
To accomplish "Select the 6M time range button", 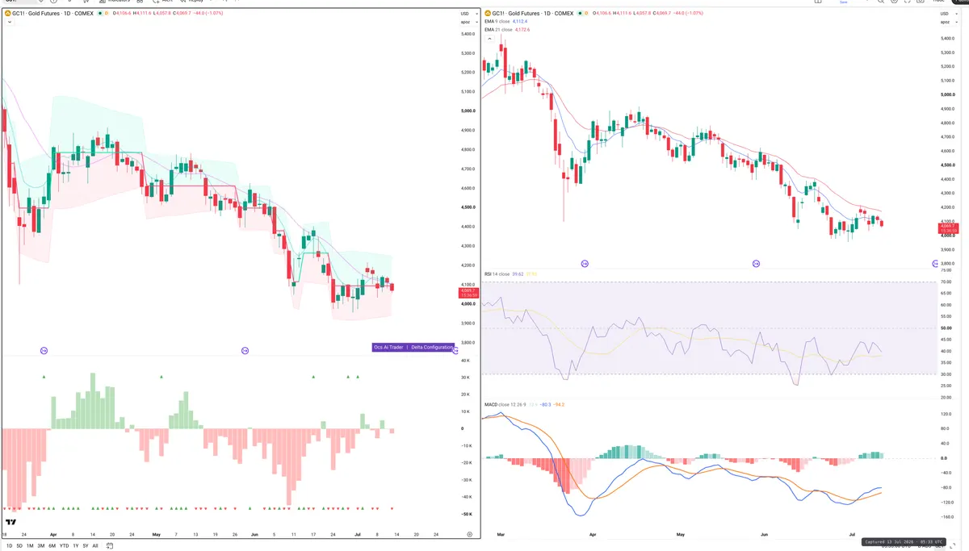I will tap(52, 546).
